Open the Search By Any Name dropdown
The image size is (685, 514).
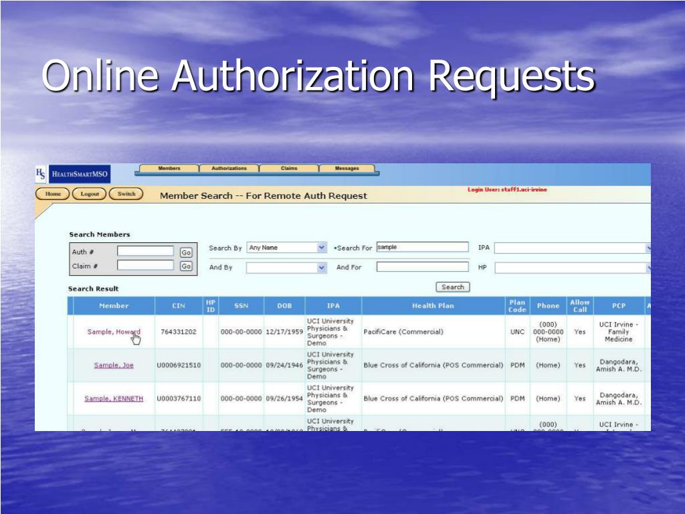pyautogui.click(x=286, y=248)
